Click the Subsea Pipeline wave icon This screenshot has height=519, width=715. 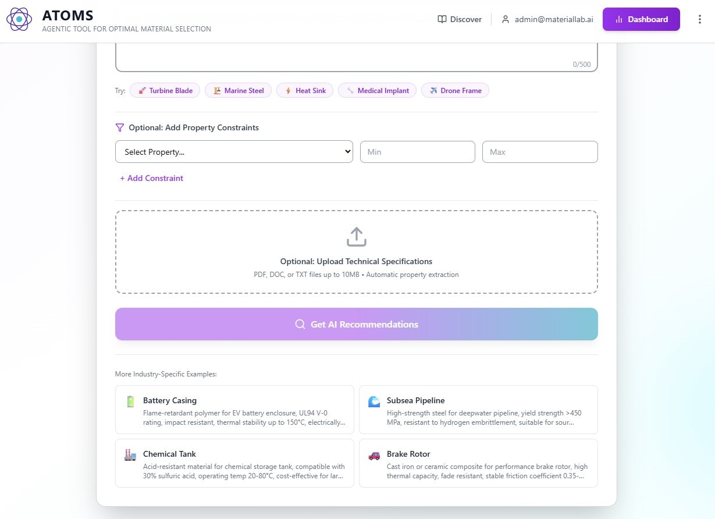tap(374, 401)
